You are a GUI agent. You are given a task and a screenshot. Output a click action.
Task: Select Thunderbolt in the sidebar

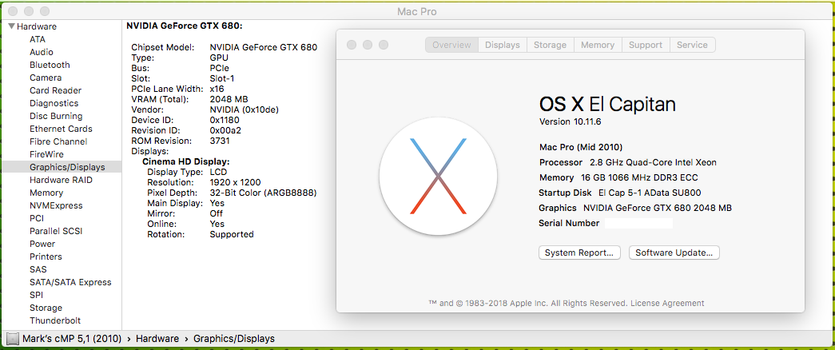coord(55,320)
